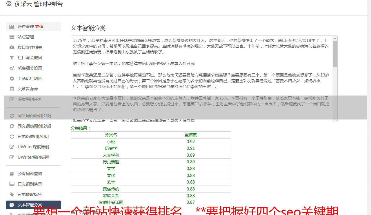The height and width of the screenshot is (215, 371).
Task: Open the 账户管理 menu item
Action: [33, 27]
